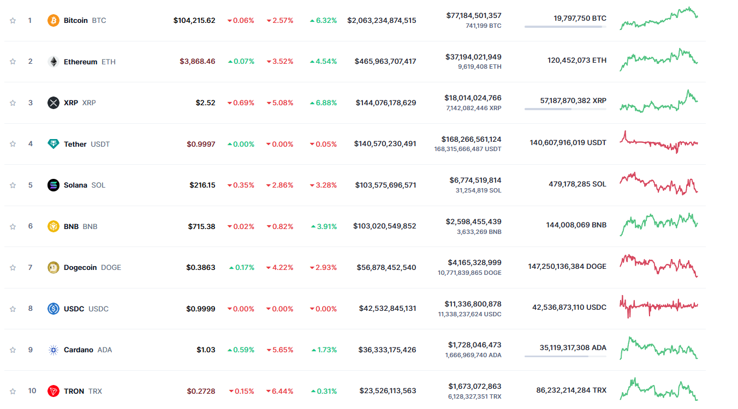The width and height of the screenshot is (738, 409).
Task: Toggle the watchlist star for Solana
Action: pyautogui.click(x=13, y=185)
